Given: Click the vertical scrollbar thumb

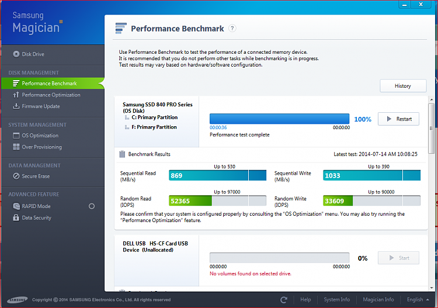Looking at the screenshot, I should click(x=432, y=129).
